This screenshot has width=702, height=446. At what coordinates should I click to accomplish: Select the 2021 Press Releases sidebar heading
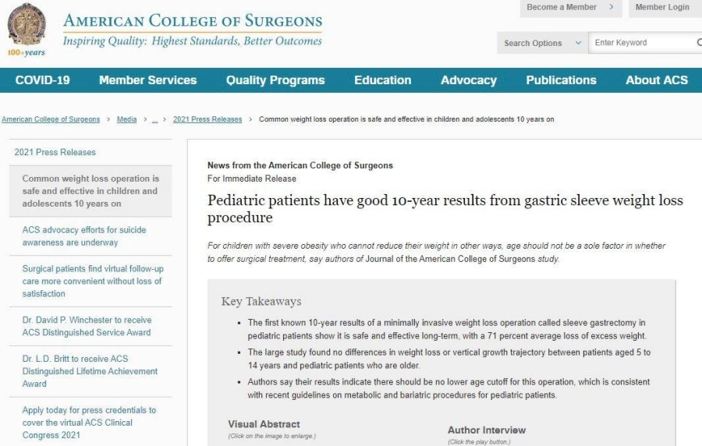click(55, 152)
